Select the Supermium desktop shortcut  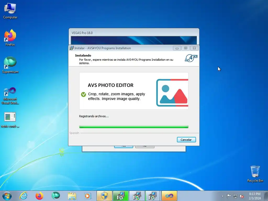point(10,65)
